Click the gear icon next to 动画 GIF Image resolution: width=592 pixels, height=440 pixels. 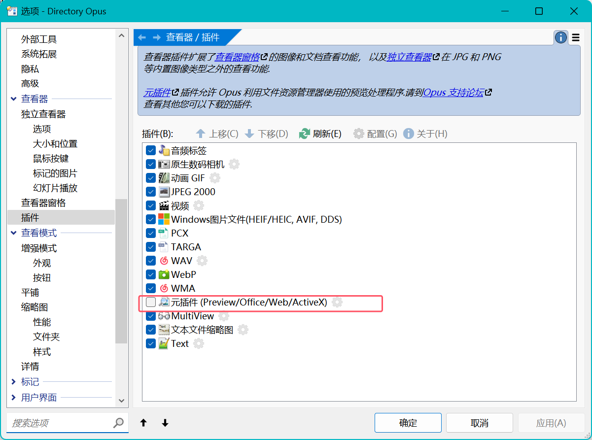215,178
